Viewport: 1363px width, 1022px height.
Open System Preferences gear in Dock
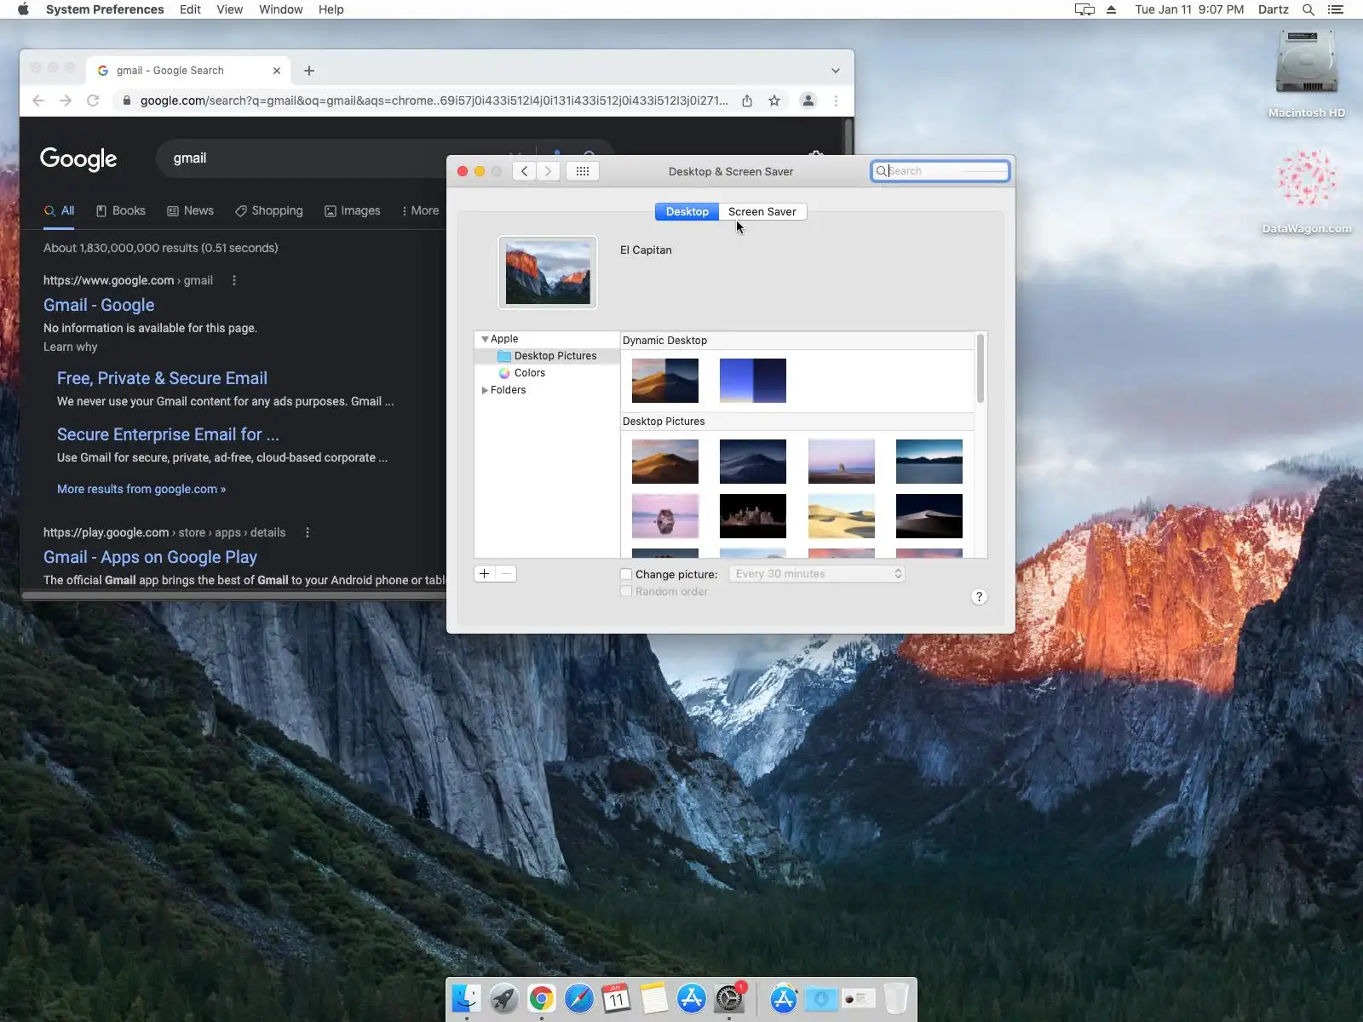pyautogui.click(x=729, y=998)
